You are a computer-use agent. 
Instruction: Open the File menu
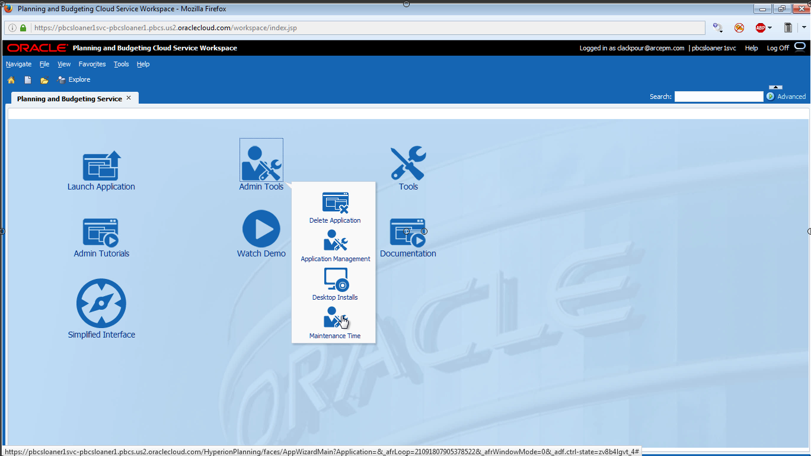(44, 64)
